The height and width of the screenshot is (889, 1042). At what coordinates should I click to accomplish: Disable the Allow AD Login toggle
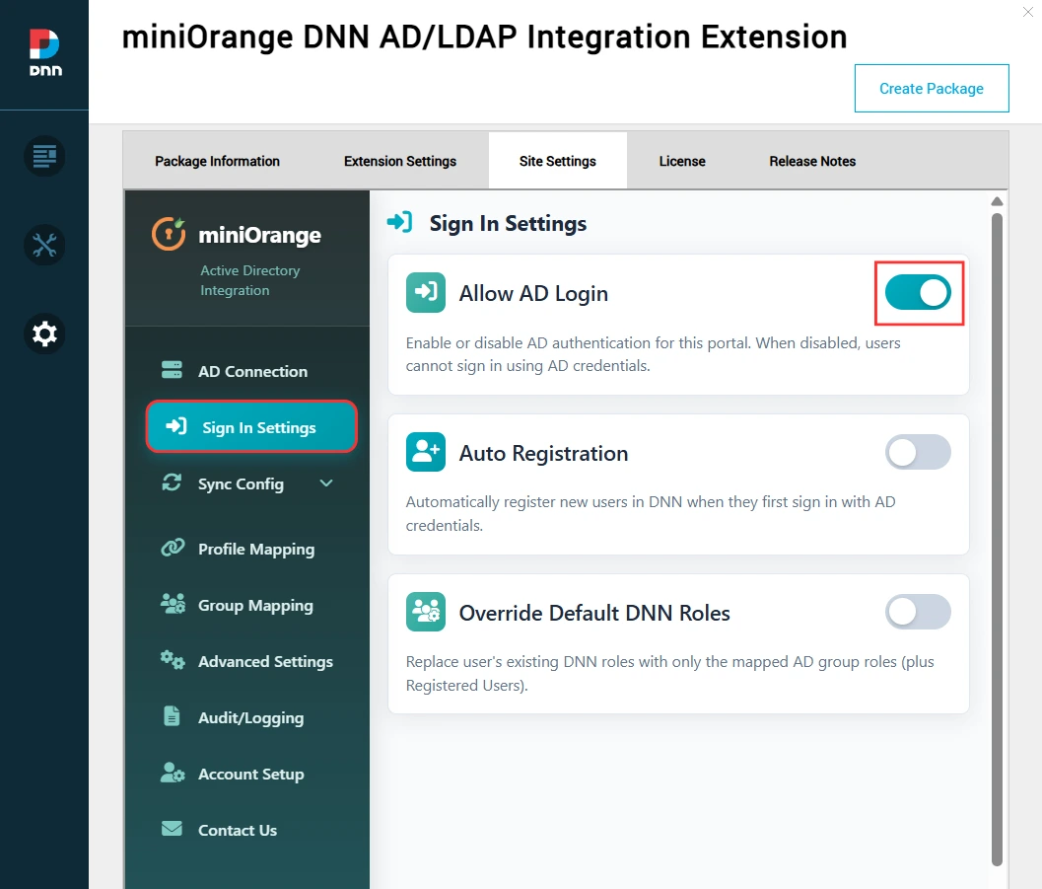coord(919,293)
